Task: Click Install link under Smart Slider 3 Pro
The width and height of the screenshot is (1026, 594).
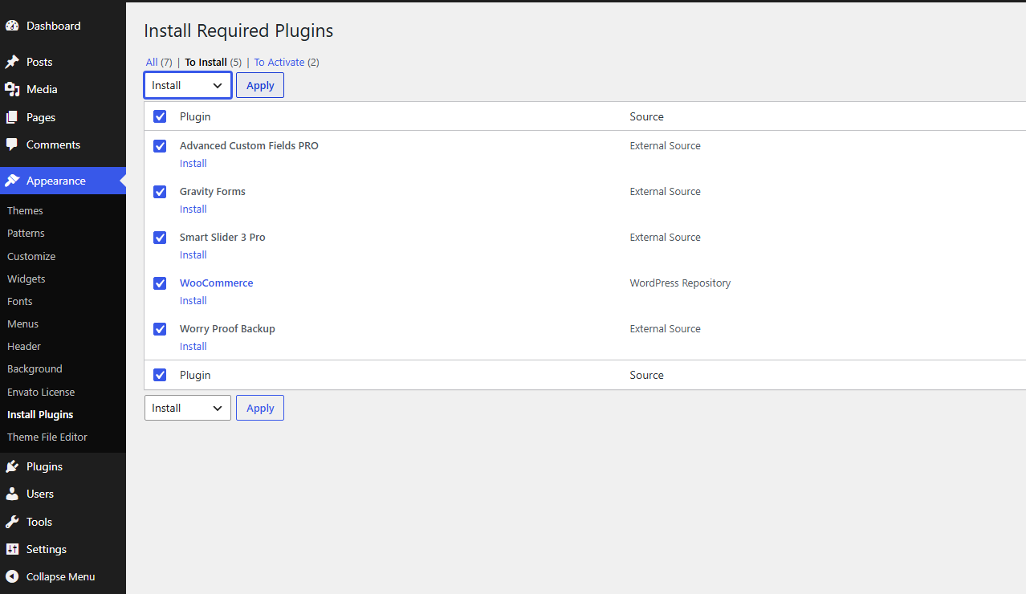Action: pos(193,254)
